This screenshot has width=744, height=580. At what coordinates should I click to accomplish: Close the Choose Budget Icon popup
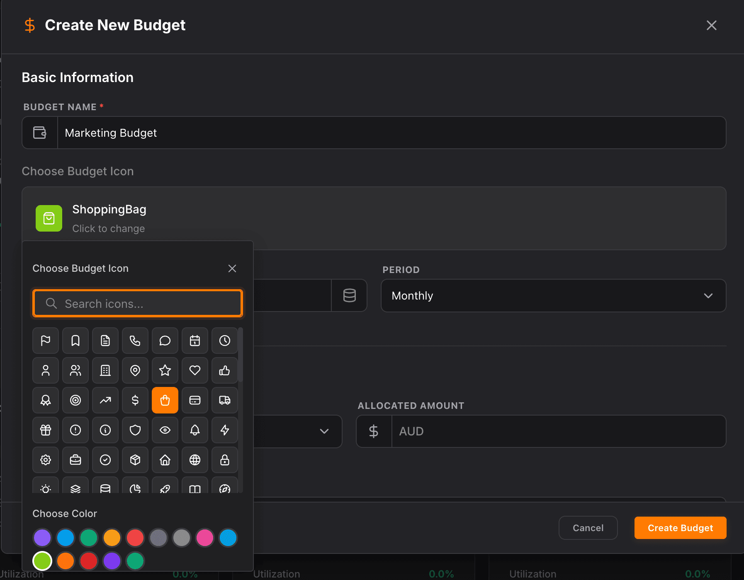232,268
